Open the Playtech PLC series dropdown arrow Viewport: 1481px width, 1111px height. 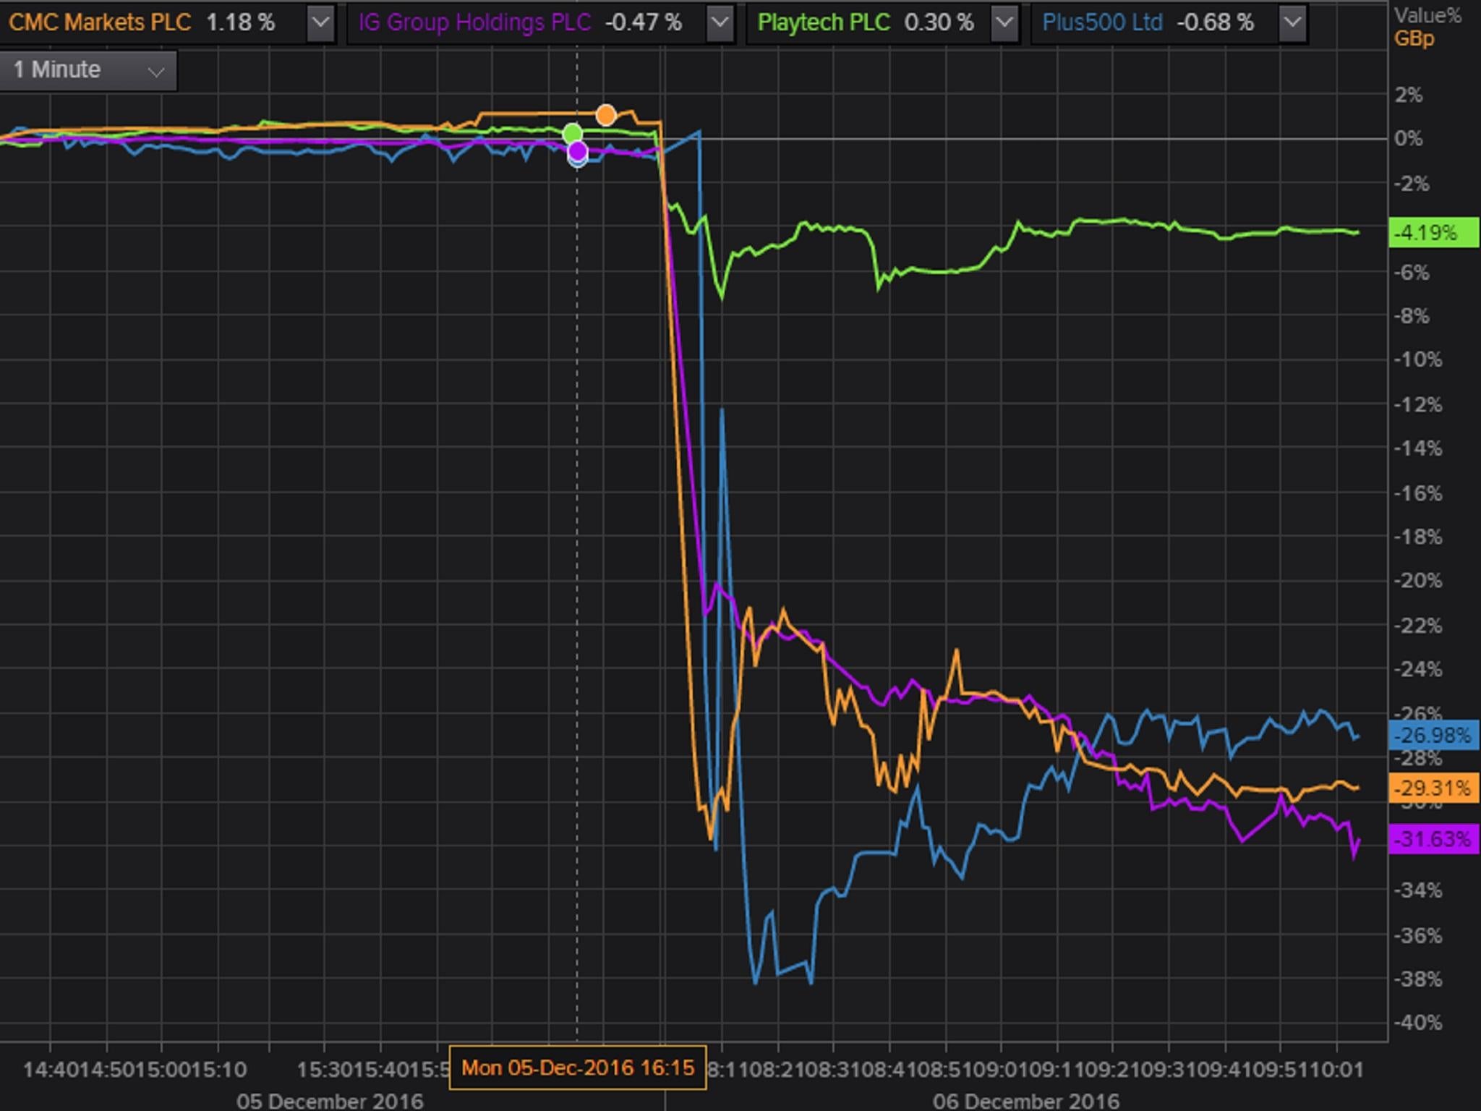(1004, 23)
